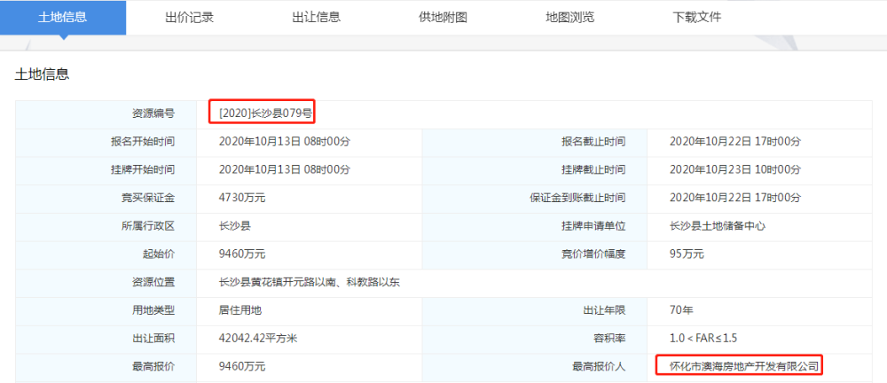Click the location 长沙县黄花镇开元路以南、科教路以东

tap(310, 282)
